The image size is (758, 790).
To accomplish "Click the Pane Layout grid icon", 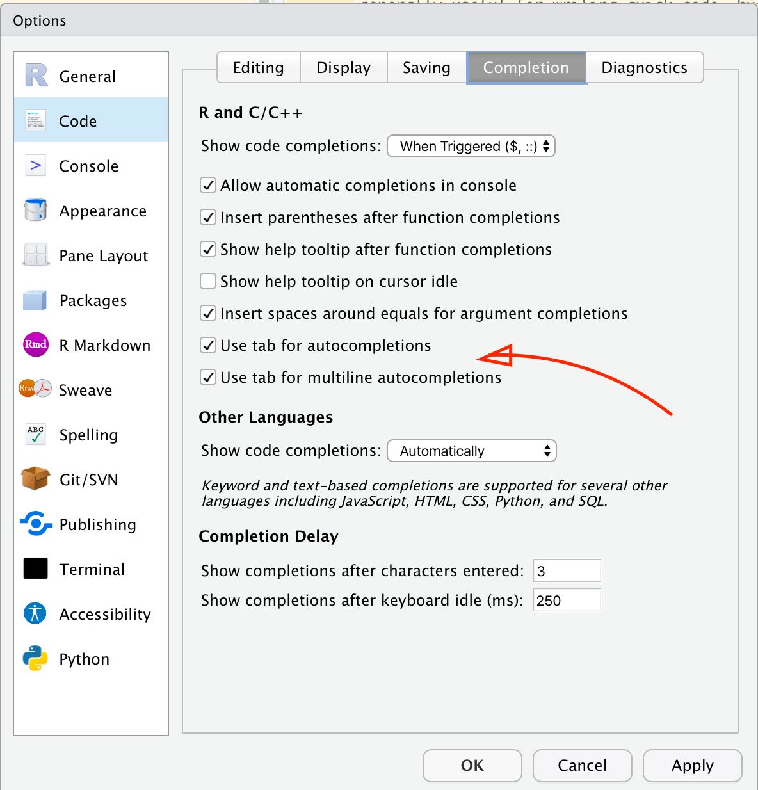I will coord(36,255).
